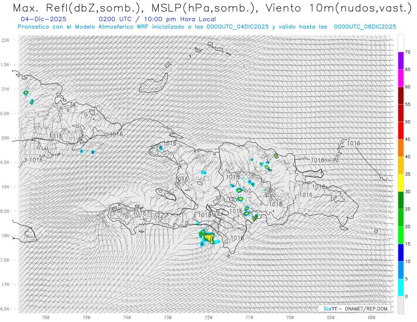Click the latitude label 9.5N
The image size is (417, 322).
coord(5,162)
